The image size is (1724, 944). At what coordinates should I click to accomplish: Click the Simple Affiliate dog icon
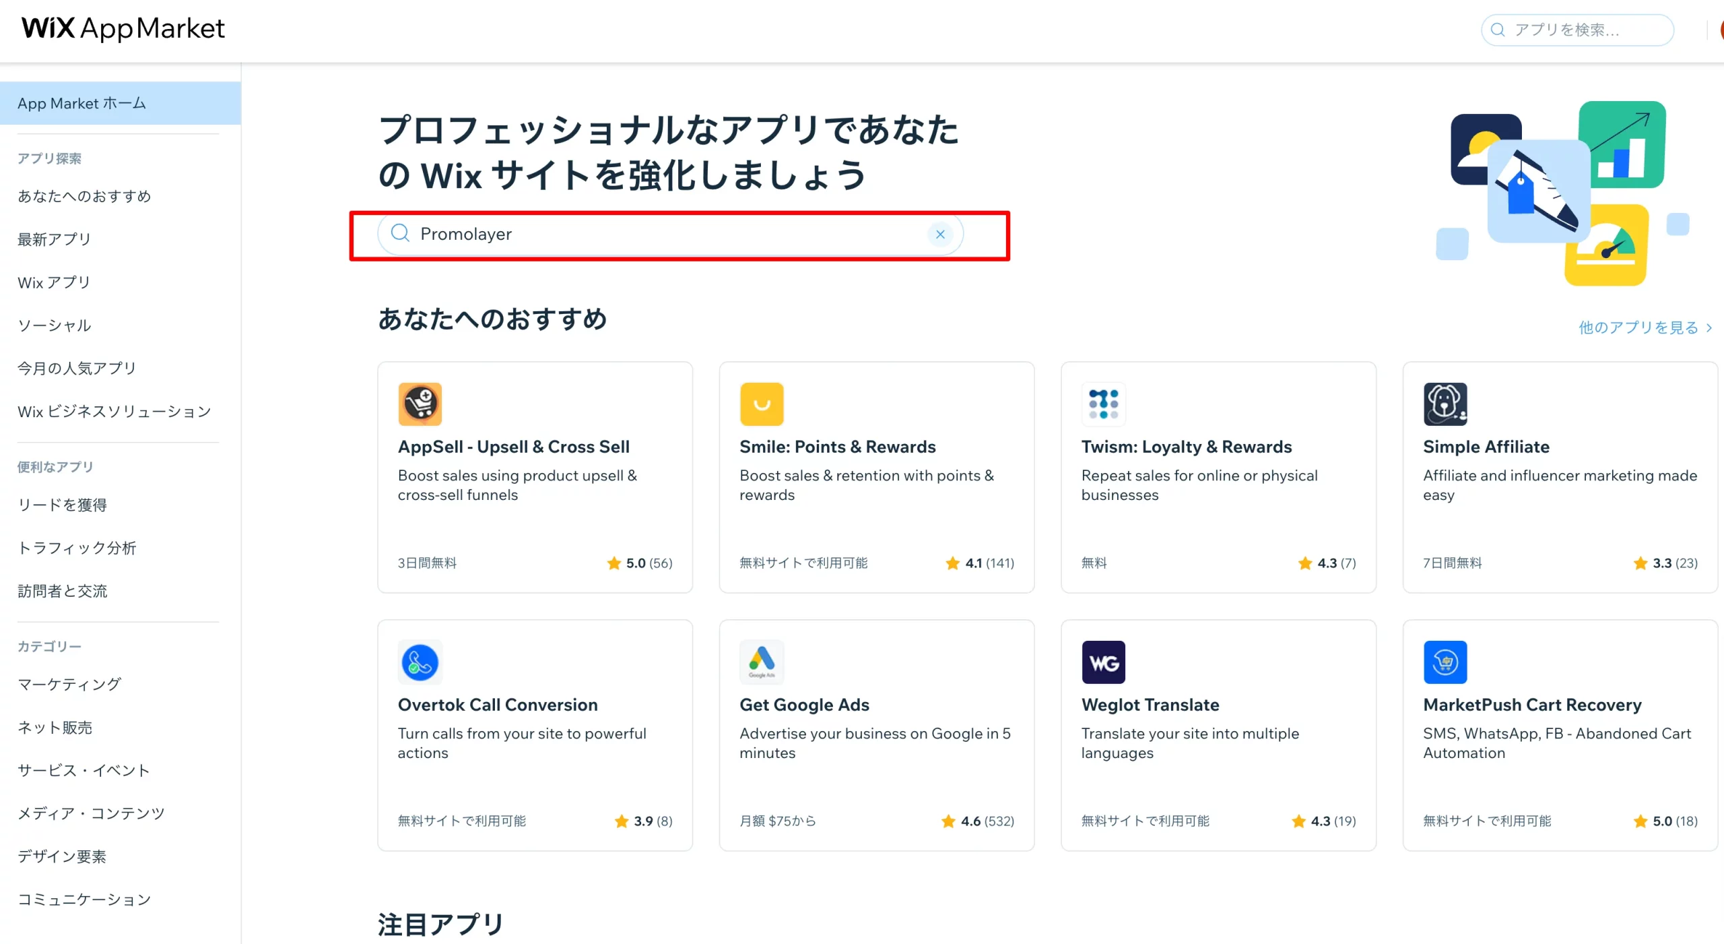1445,404
